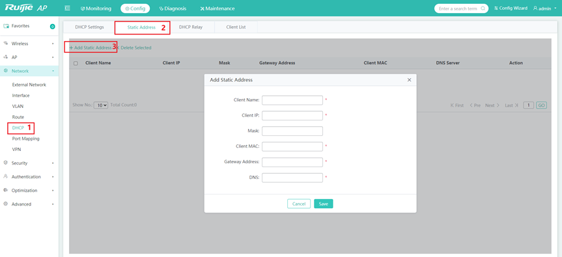The width and height of the screenshot is (562, 257).
Task: Open VLAN submenu item
Action: coord(18,106)
